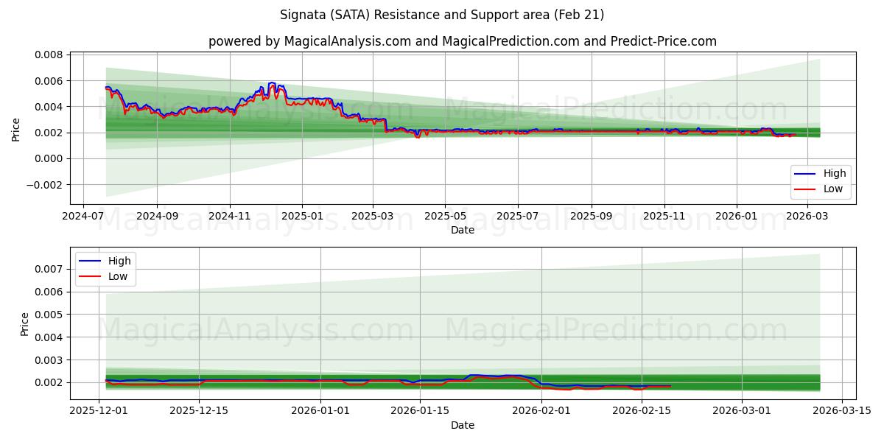Click the '2026-01-01' x-axis label in the bottom chart

coord(321,413)
